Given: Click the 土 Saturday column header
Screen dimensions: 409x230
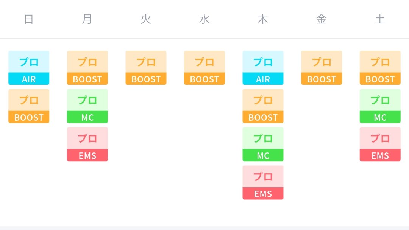Looking at the screenshot, I should point(380,19).
